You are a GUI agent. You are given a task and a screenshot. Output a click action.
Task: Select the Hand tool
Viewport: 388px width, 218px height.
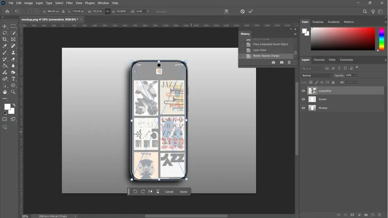5,92
